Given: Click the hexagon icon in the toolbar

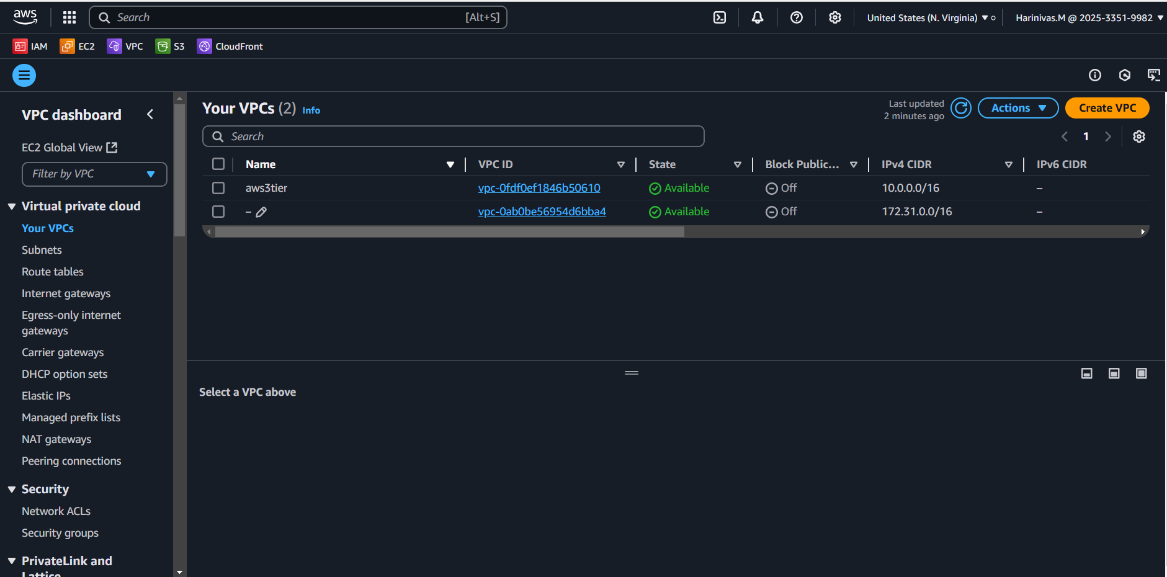Looking at the screenshot, I should click(x=1125, y=75).
